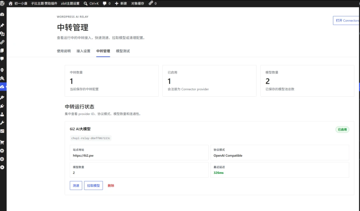The image size is (360, 211).
Task: Click the 中转管理 page heading
Action: pyautogui.click(x=72, y=27)
